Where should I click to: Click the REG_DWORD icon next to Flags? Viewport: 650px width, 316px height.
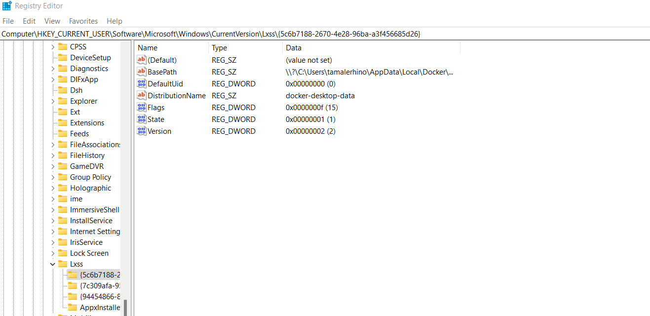(141, 107)
